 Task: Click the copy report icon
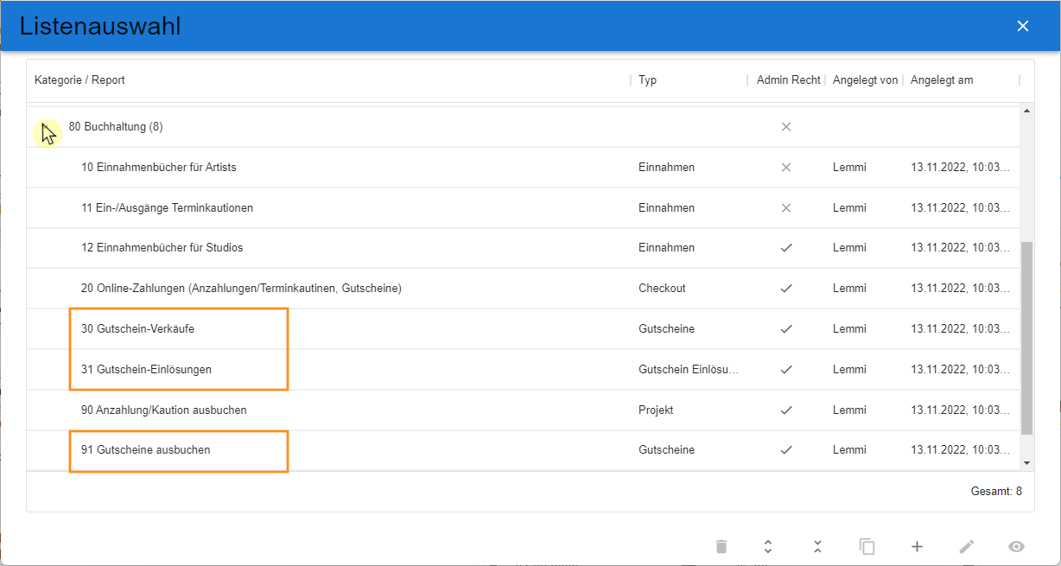[867, 546]
